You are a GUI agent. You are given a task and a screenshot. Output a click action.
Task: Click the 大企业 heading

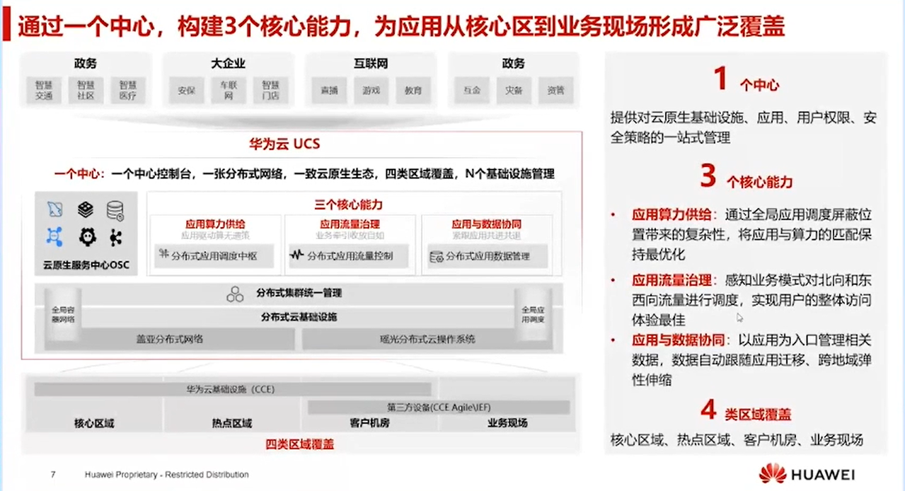point(228,64)
